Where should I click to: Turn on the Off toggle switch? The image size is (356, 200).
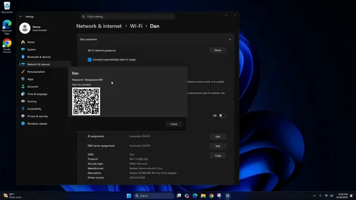pos(222,116)
